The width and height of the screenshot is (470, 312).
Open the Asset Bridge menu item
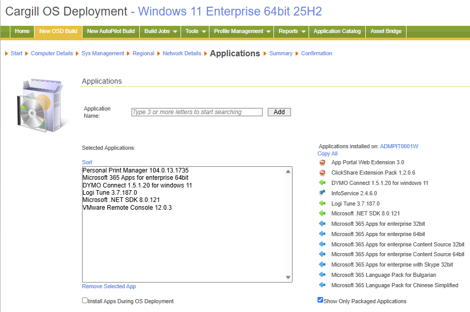pos(386,31)
